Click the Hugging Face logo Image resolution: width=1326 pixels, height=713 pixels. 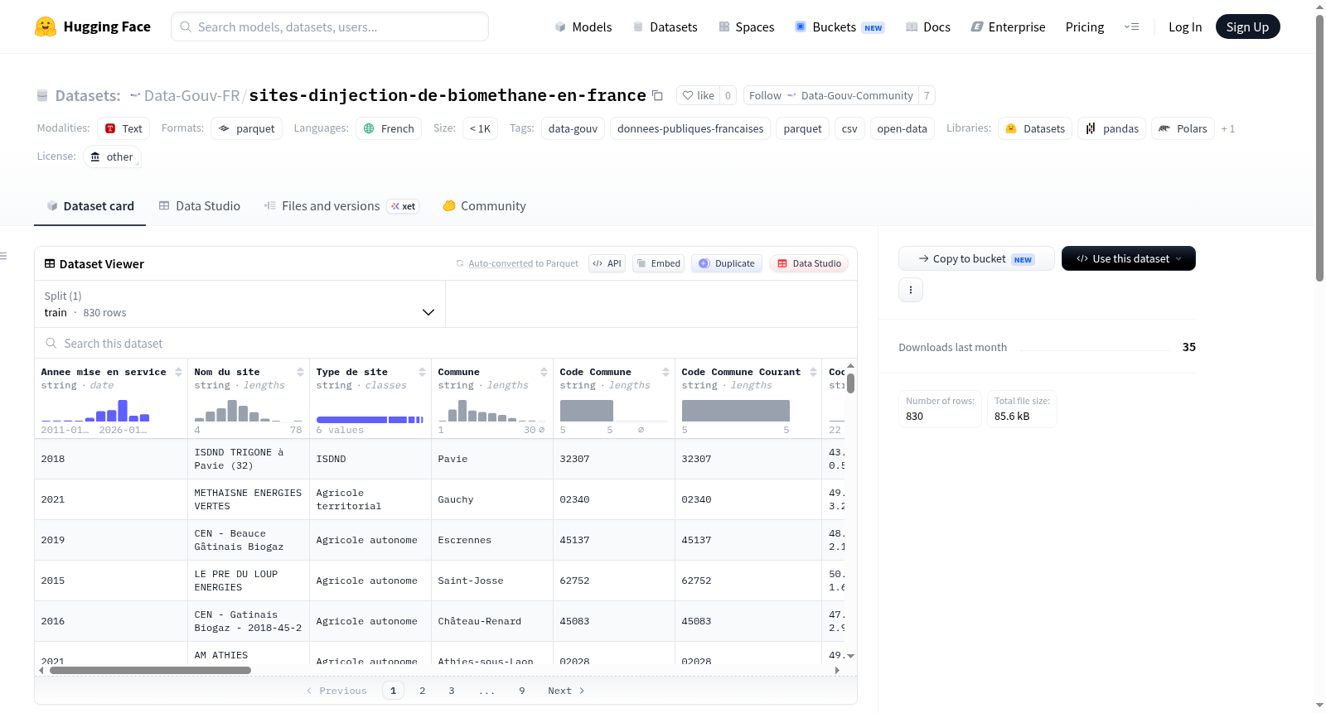92,26
